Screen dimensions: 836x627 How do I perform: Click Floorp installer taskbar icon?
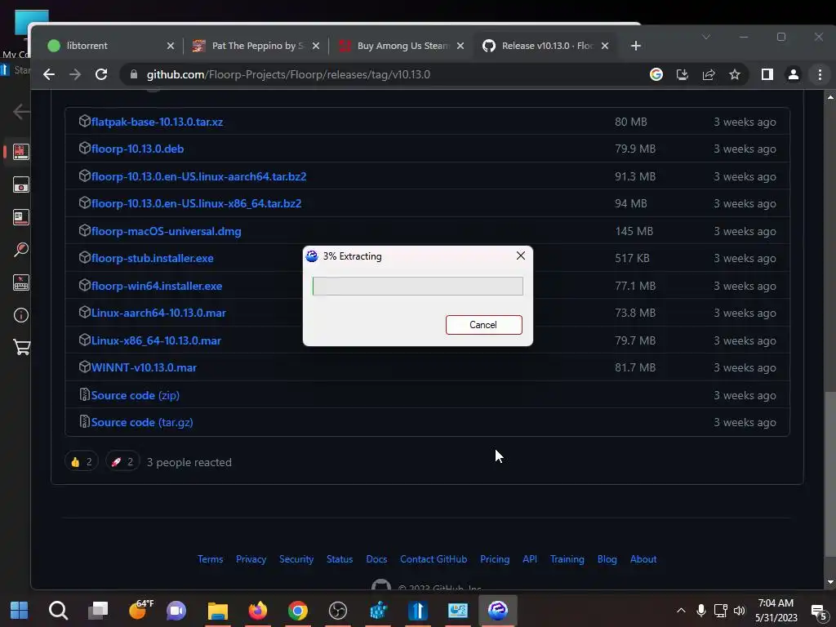[x=498, y=611]
